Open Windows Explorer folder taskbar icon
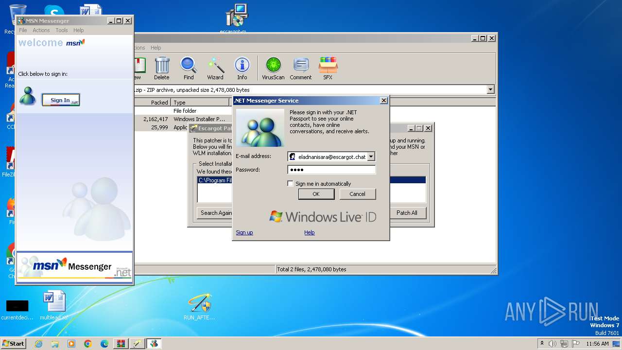This screenshot has height=350, width=622. tap(55, 344)
